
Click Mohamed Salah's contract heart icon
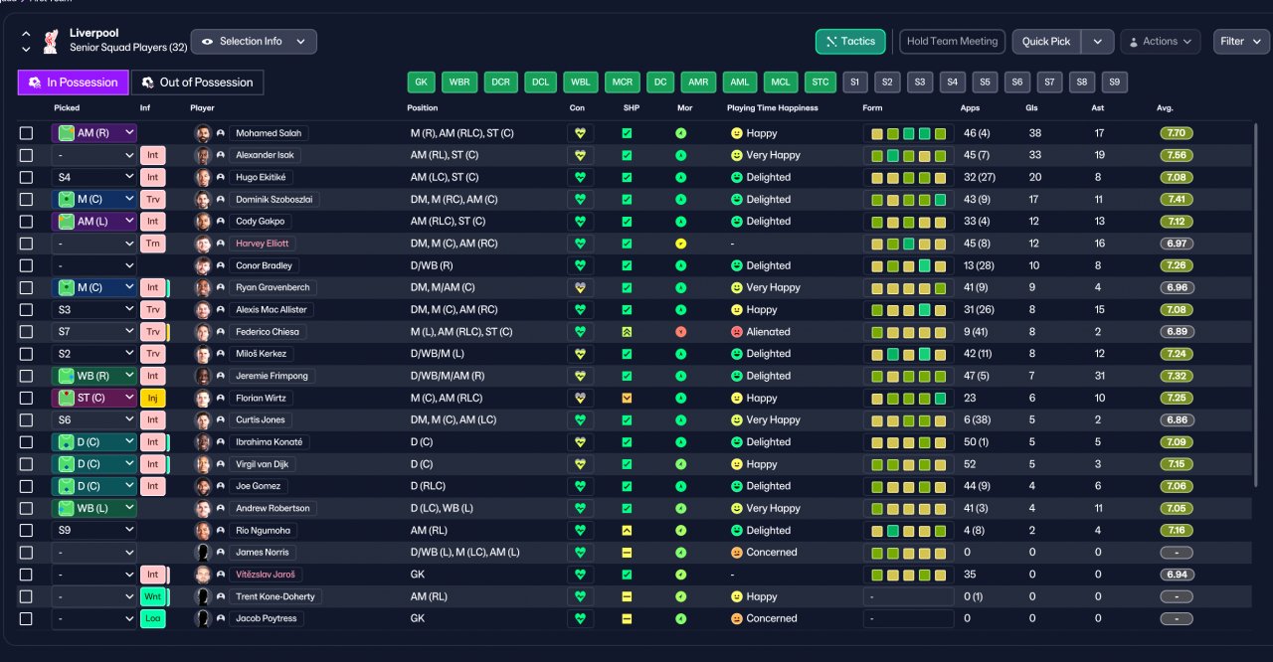[x=580, y=133]
